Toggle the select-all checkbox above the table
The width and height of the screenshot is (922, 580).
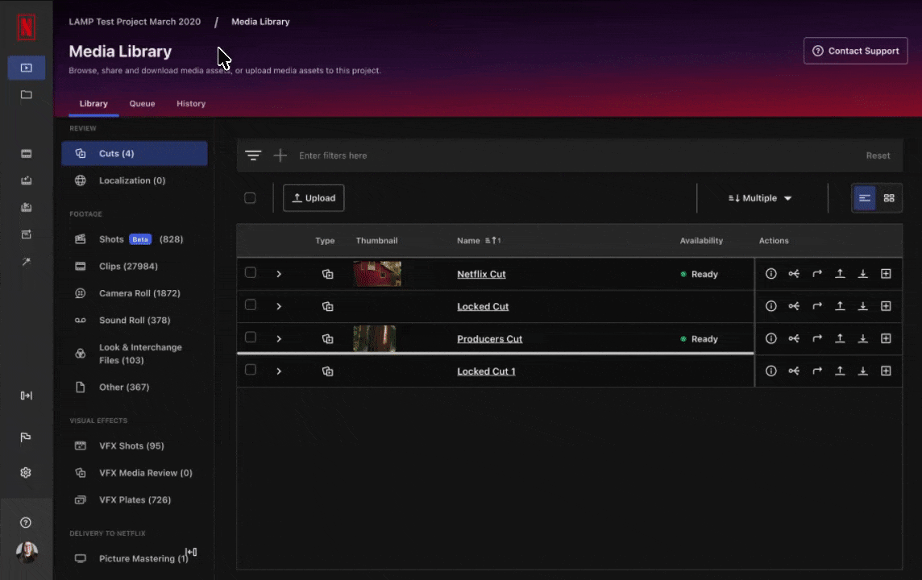pyautogui.click(x=250, y=197)
